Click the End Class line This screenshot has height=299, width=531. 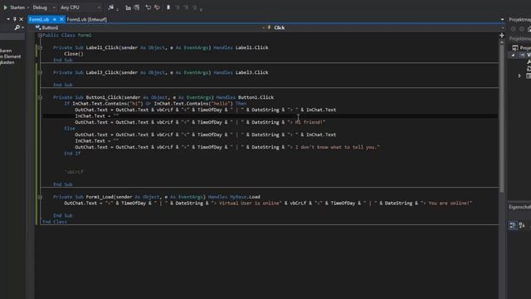click(x=55, y=222)
